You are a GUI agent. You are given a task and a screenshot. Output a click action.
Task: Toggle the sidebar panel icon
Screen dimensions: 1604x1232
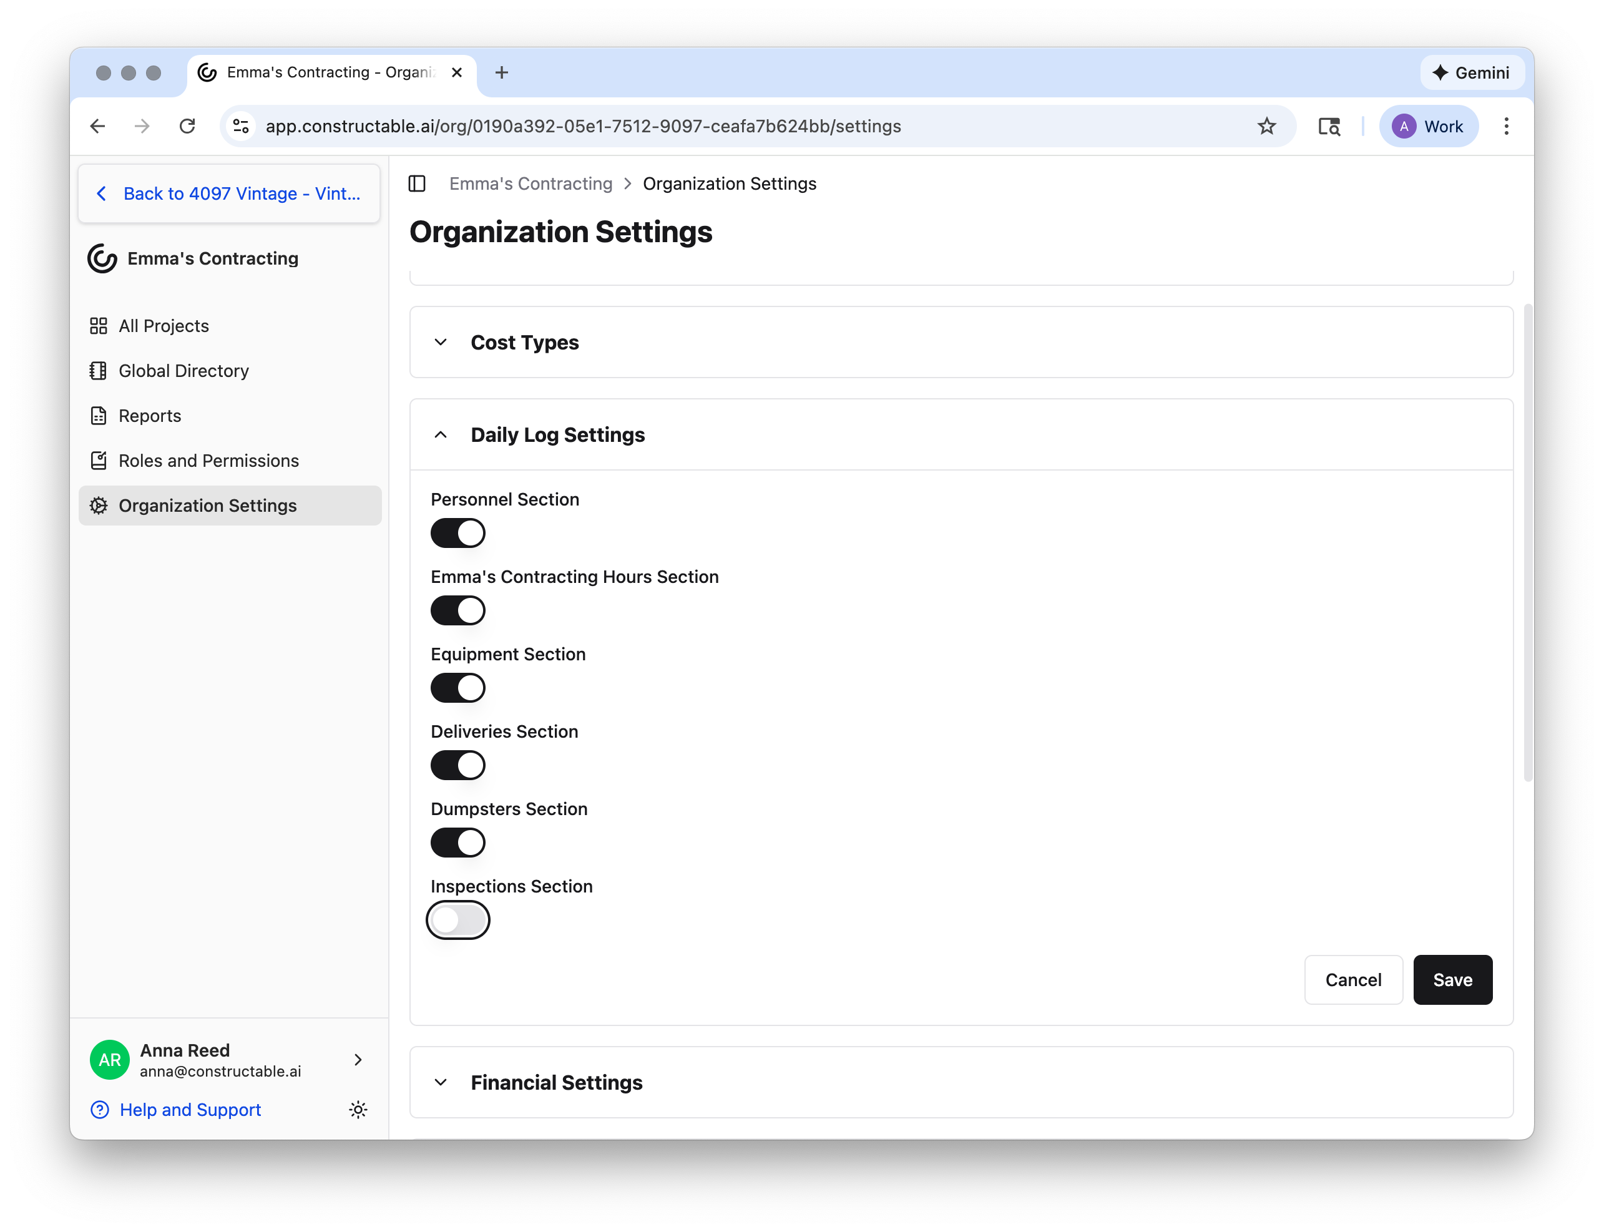(x=418, y=183)
